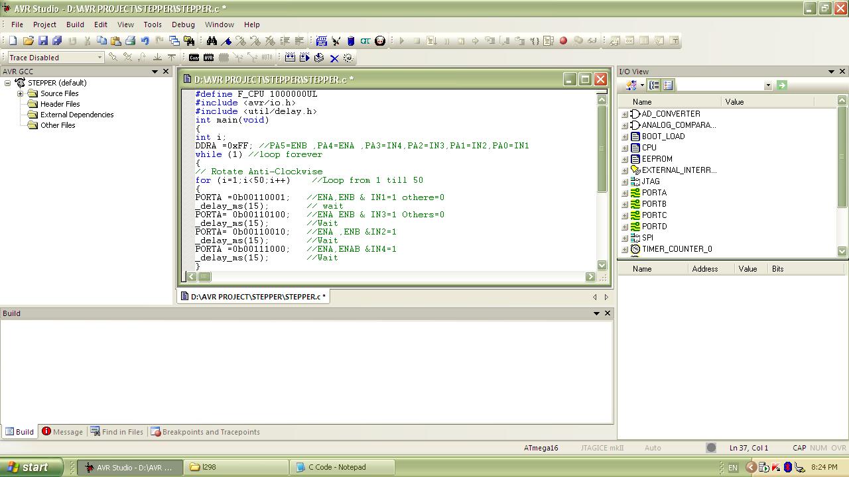Switch to C Code - Notepad taskbar button
The width and height of the screenshot is (849, 477).
pyautogui.click(x=343, y=467)
